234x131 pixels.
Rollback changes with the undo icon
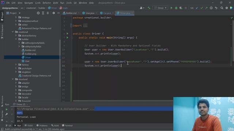click(x=216, y=8)
